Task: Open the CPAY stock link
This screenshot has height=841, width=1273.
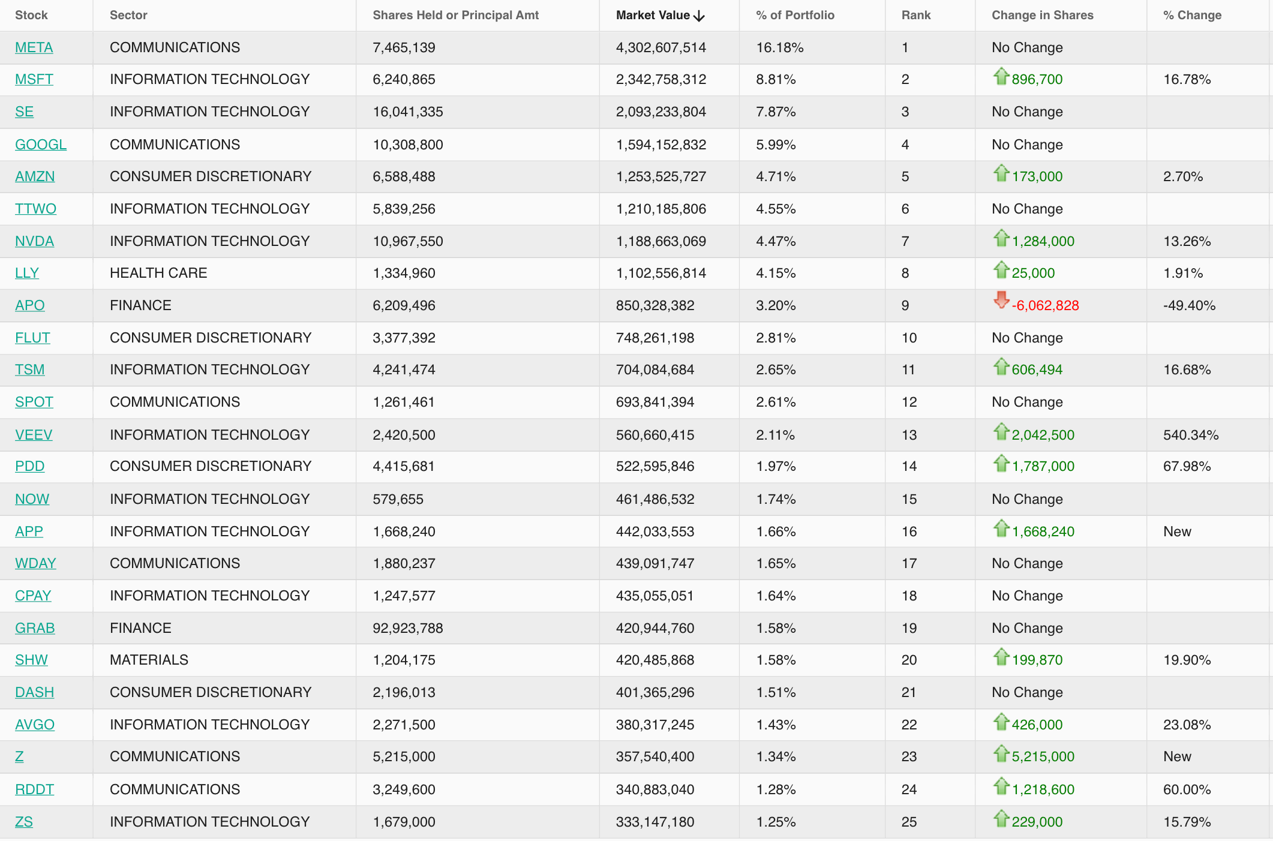Action: (33, 596)
